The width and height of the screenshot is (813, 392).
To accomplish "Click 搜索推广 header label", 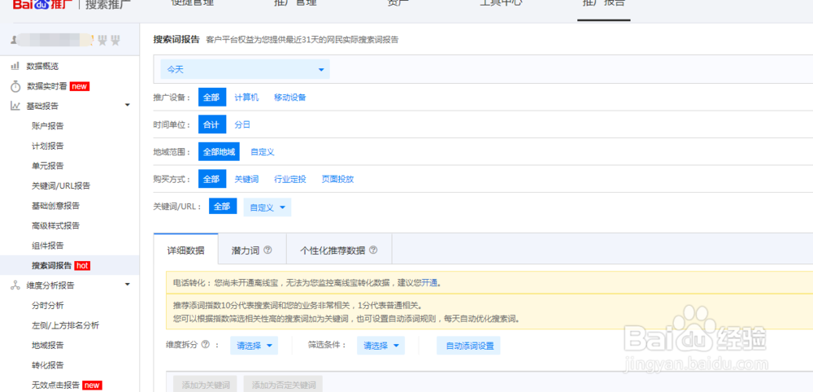I will click(108, 5).
